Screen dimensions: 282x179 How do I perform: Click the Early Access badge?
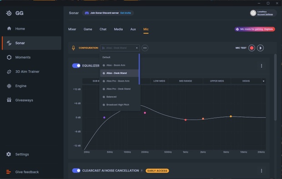point(157,171)
